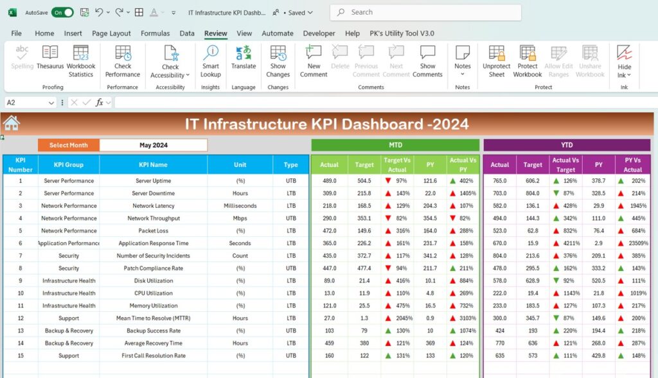658x378 pixels.
Task: Click the Excel app icon in title bar
Action: [x=12, y=13]
